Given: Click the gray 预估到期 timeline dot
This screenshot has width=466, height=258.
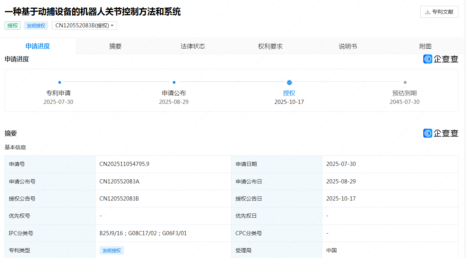Looking at the screenshot, I should pyautogui.click(x=405, y=82).
